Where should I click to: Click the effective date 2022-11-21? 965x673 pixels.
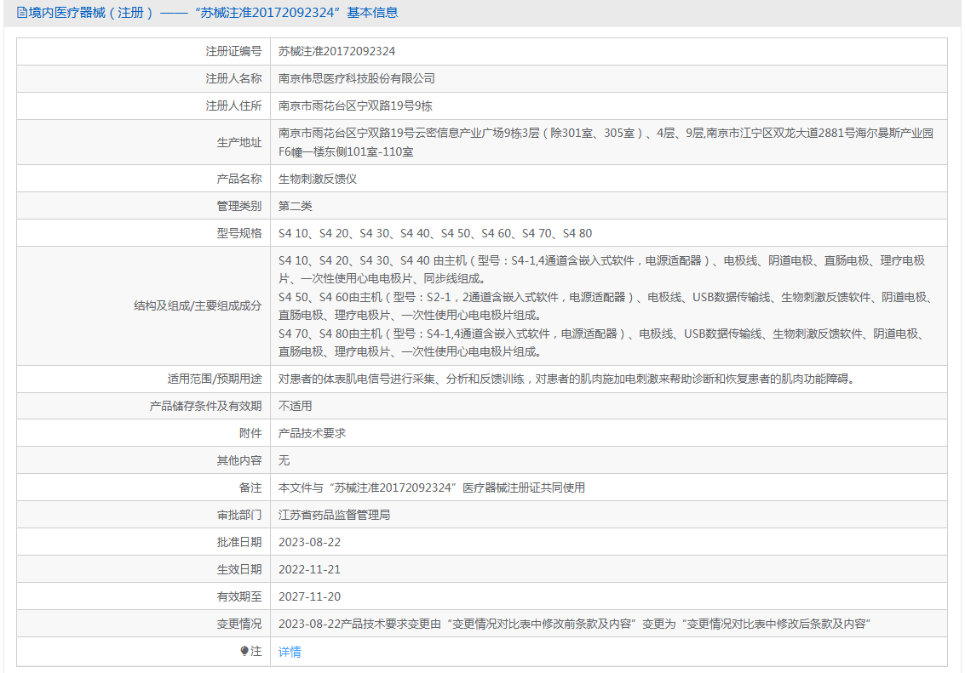tap(309, 569)
